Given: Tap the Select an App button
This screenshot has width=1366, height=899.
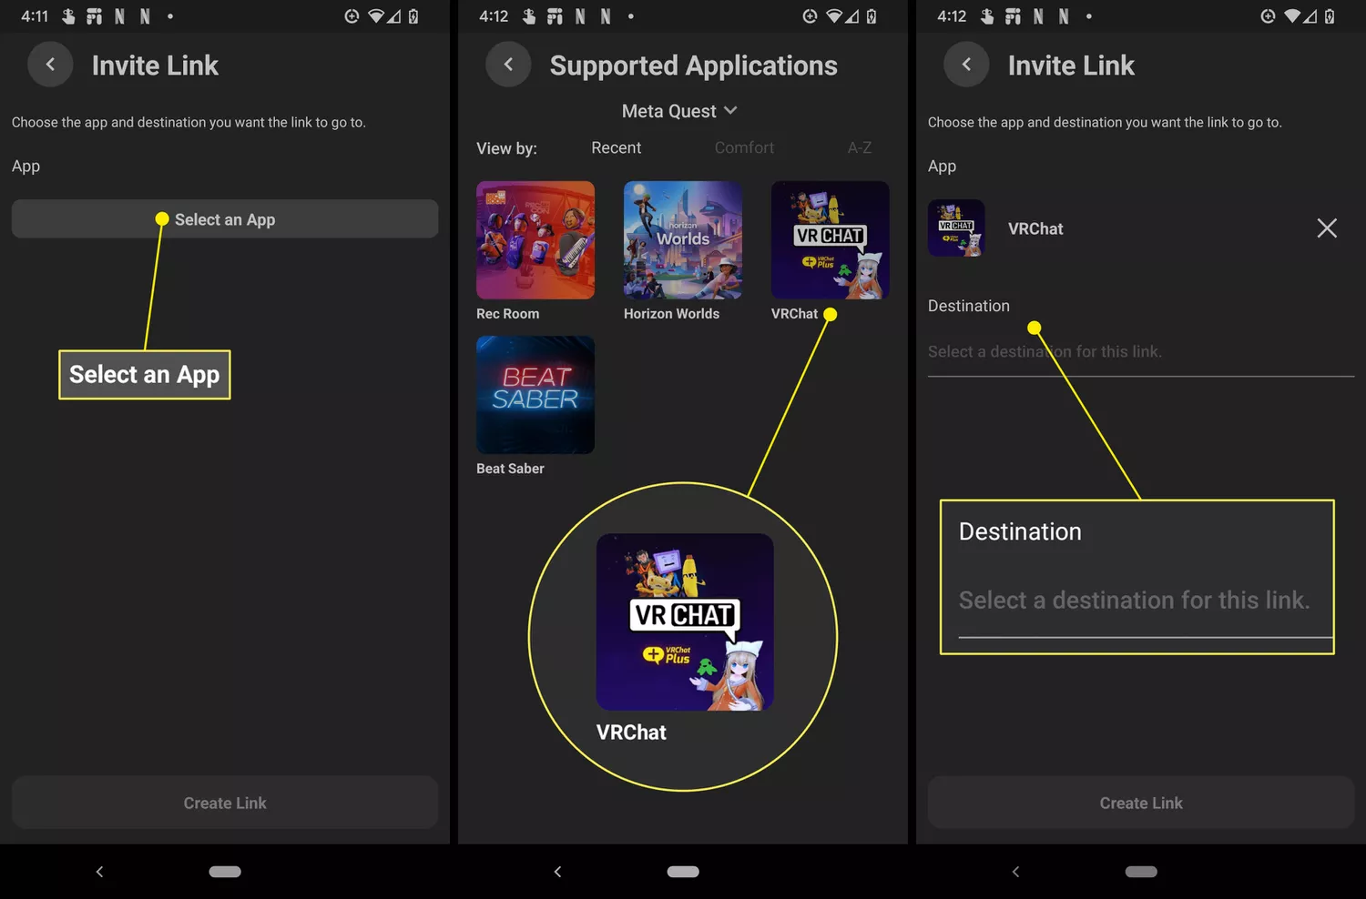Looking at the screenshot, I should coord(225,219).
